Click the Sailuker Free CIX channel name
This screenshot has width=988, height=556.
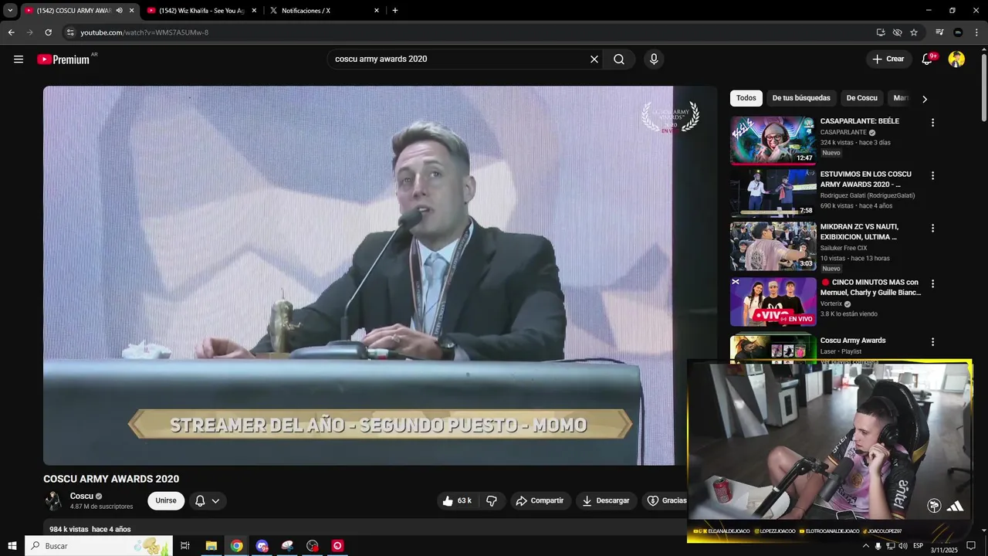[844, 248]
